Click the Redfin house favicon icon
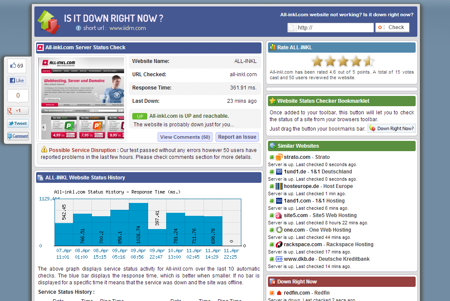 (279, 293)
